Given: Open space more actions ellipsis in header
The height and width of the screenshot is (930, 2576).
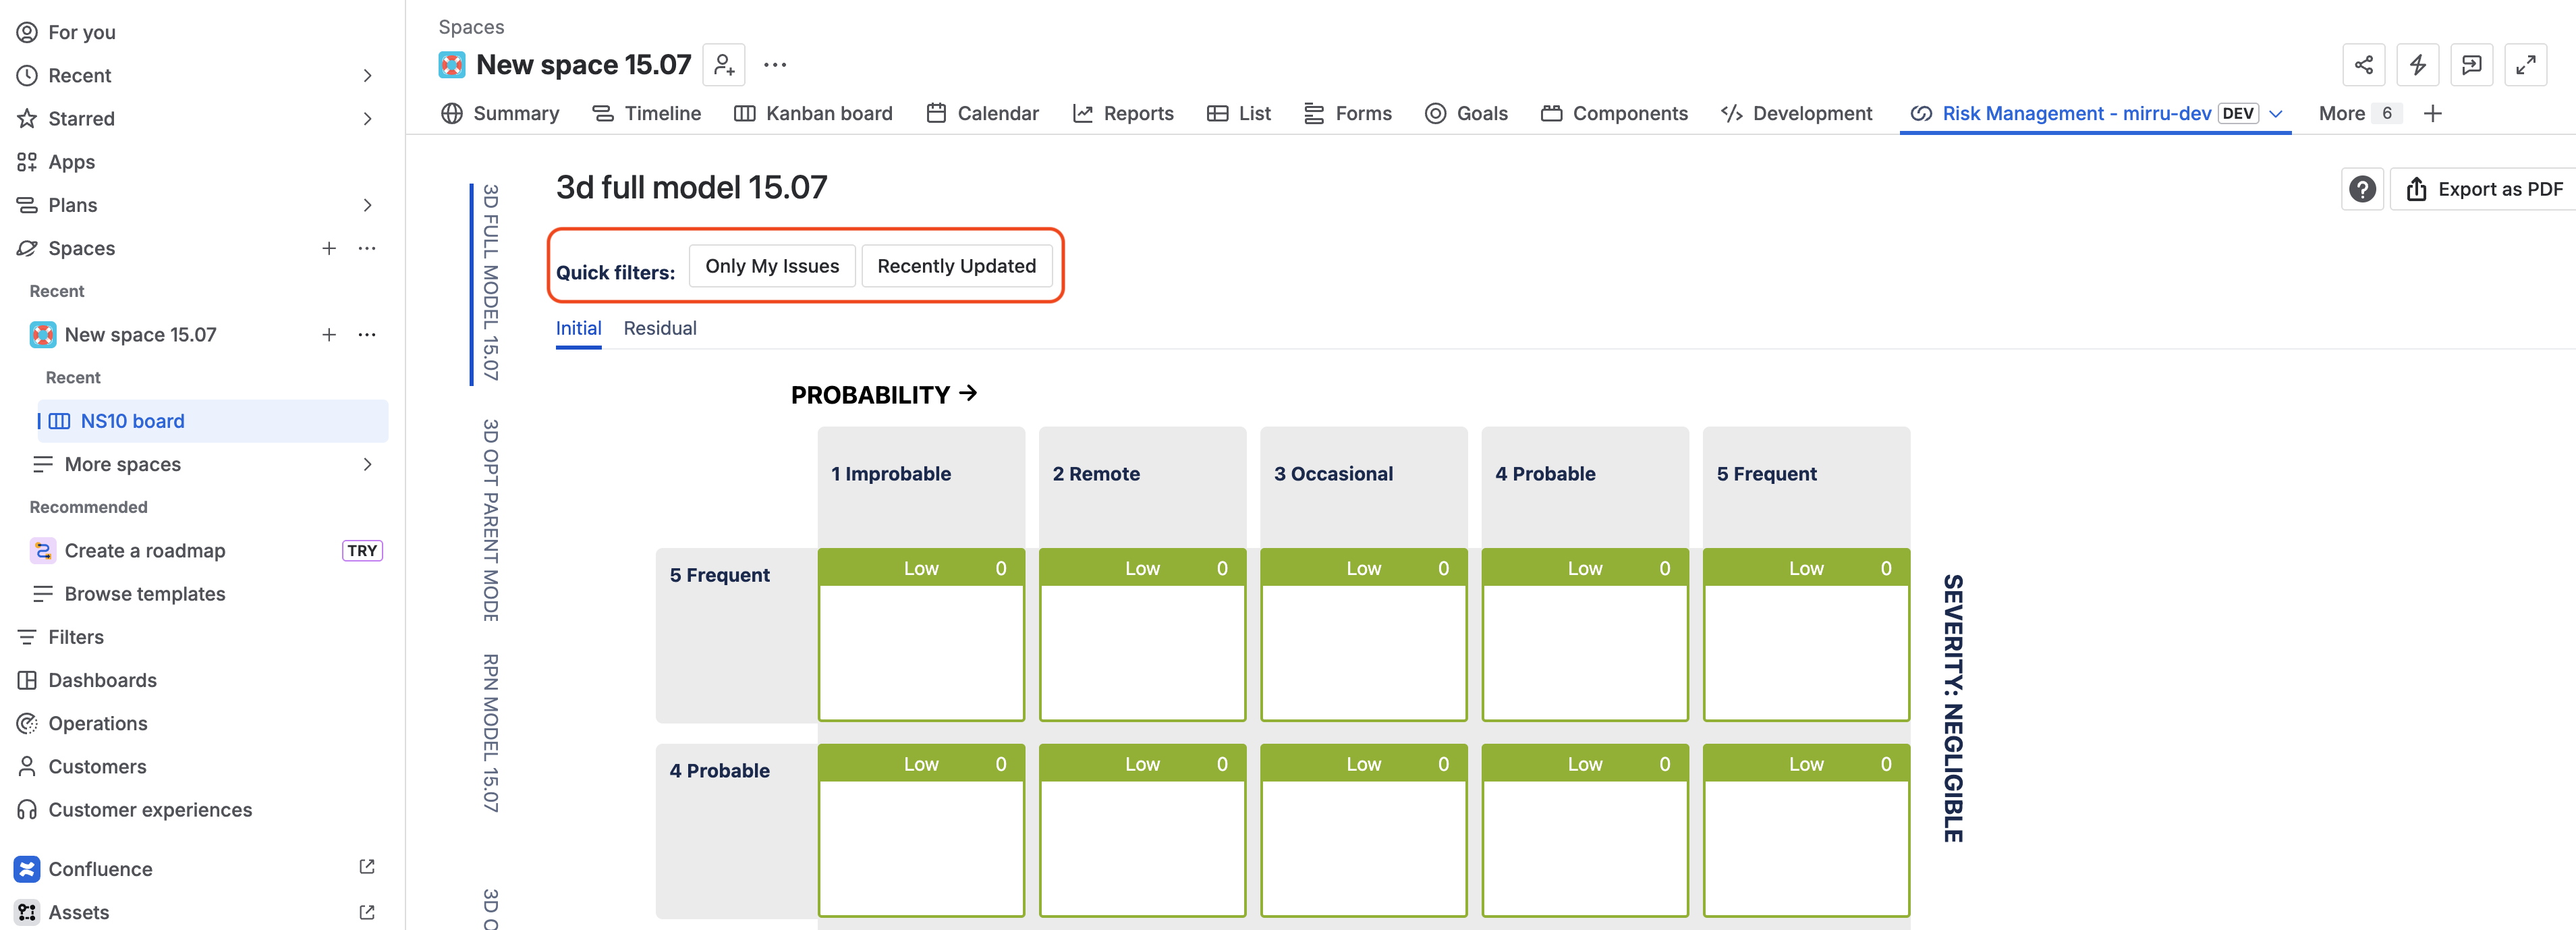Looking at the screenshot, I should (775, 65).
